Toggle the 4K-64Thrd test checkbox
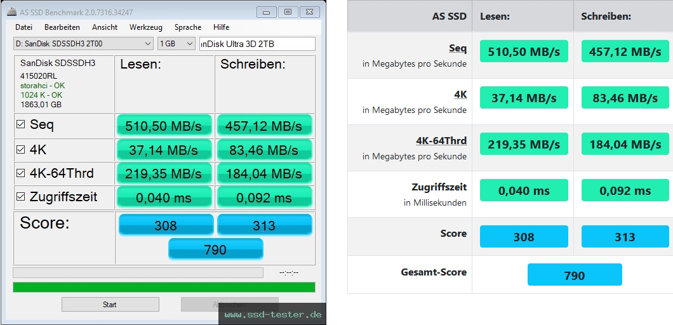This screenshot has width=673, height=325. tap(20, 173)
